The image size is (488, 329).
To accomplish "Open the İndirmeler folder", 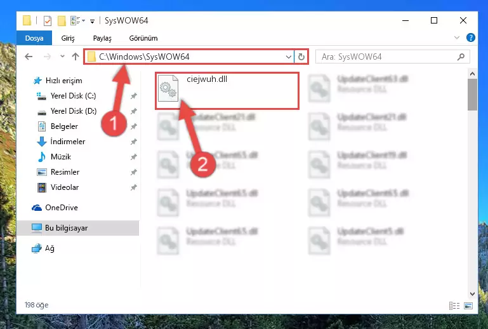I will 67,142.
